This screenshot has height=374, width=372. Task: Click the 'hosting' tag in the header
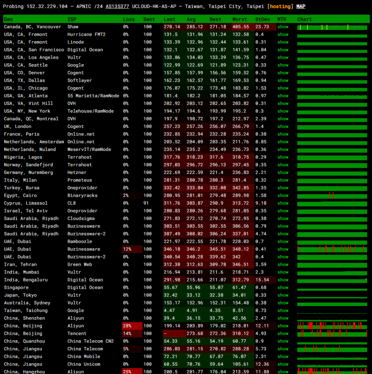click(x=280, y=7)
